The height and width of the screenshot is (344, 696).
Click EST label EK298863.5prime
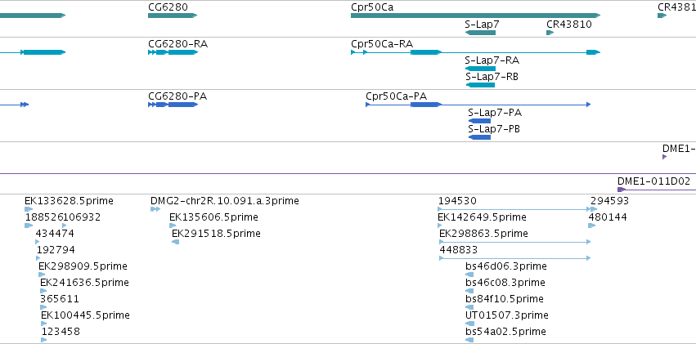[x=484, y=234]
